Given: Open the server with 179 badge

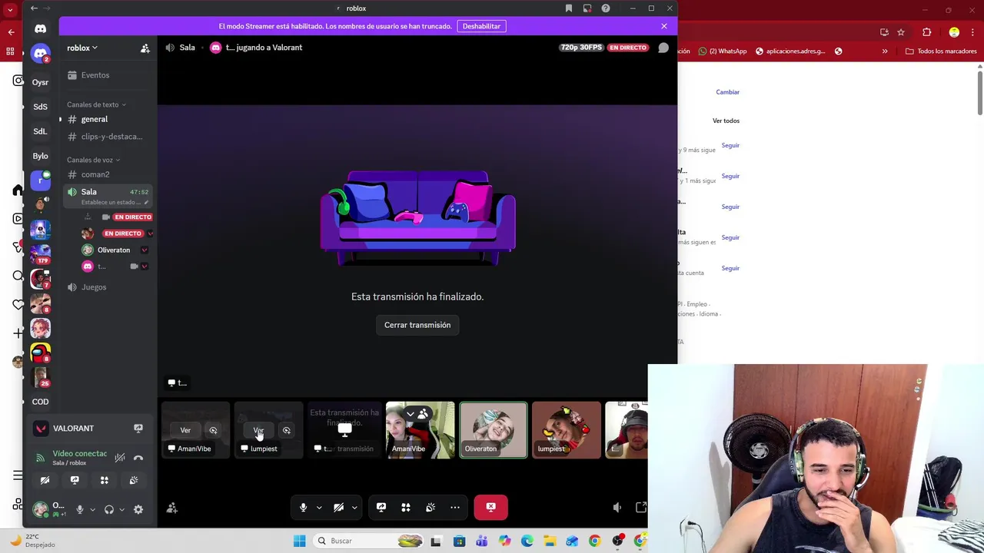Looking at the screenshot, I should point(40,253).
